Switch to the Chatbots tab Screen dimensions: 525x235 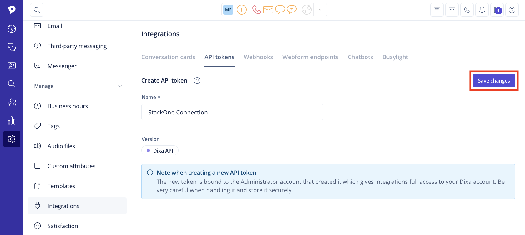click(360, 57)
